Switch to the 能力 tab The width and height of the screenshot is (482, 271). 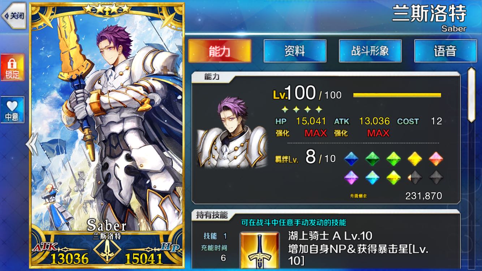(x=220, y=51)
